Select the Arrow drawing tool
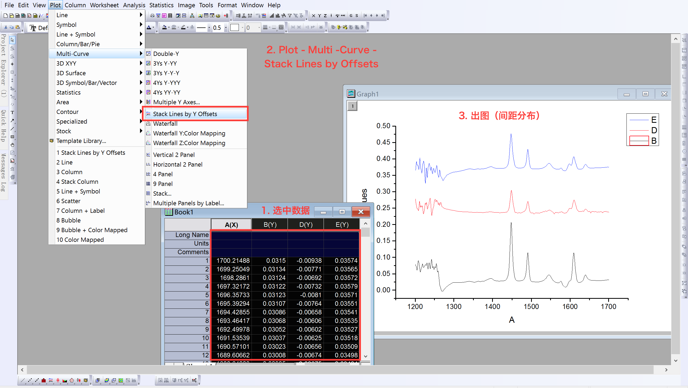Screen dimensions: 688x388 tap(12, 121)
